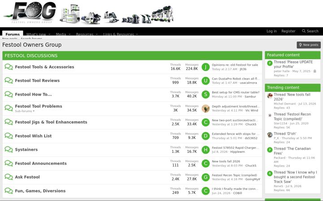Open the Systainers forum
323x201 pixels.
pyautogui.click(x=26, y=150)
